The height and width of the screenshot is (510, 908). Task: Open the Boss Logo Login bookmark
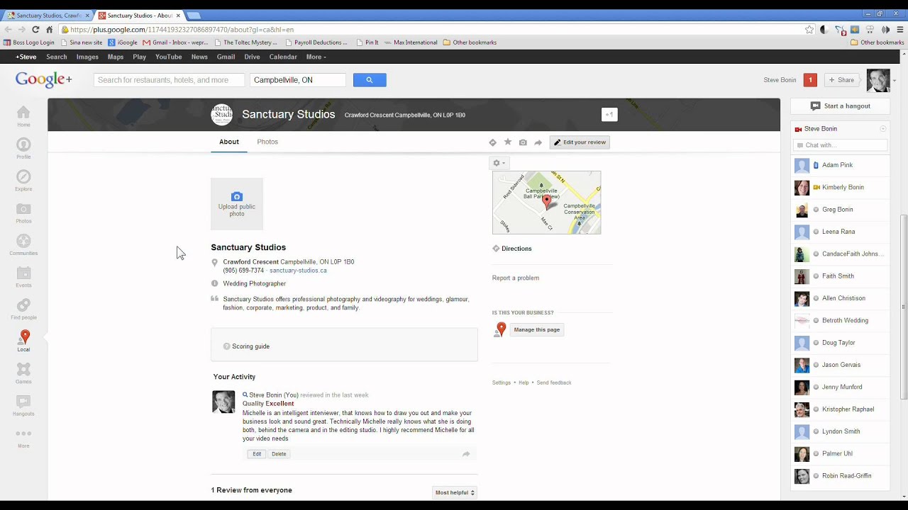click(x=29, y=42)
